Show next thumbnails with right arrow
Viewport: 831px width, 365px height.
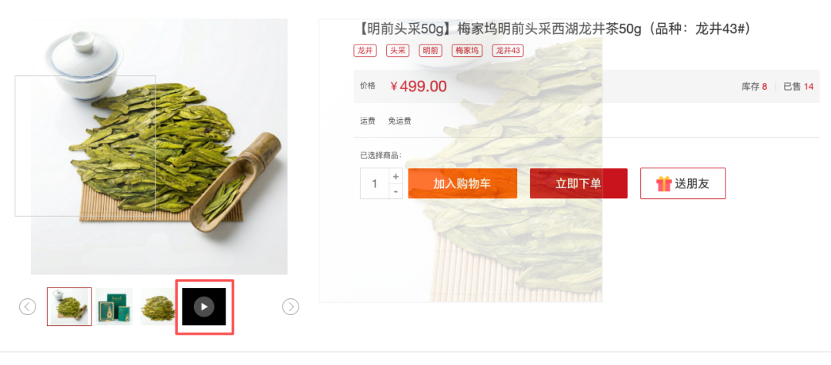[x=290, y=307]
